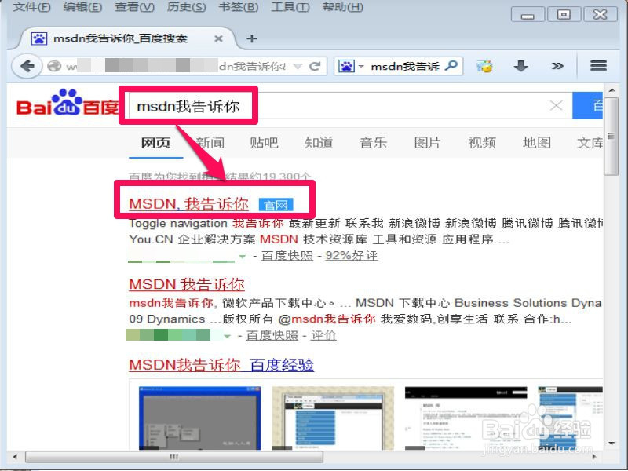Viewport: 628px width, 471px height.
Task: Click the Baidu logo
Action: coord(68,103)
